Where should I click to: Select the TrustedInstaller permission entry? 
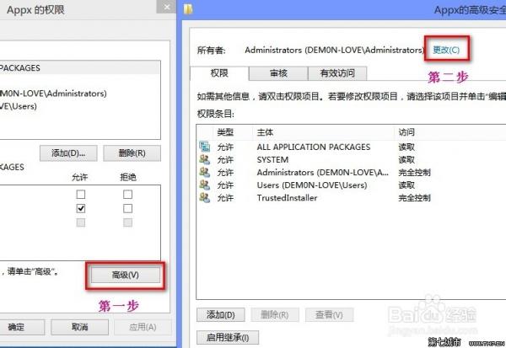(352, 197)
